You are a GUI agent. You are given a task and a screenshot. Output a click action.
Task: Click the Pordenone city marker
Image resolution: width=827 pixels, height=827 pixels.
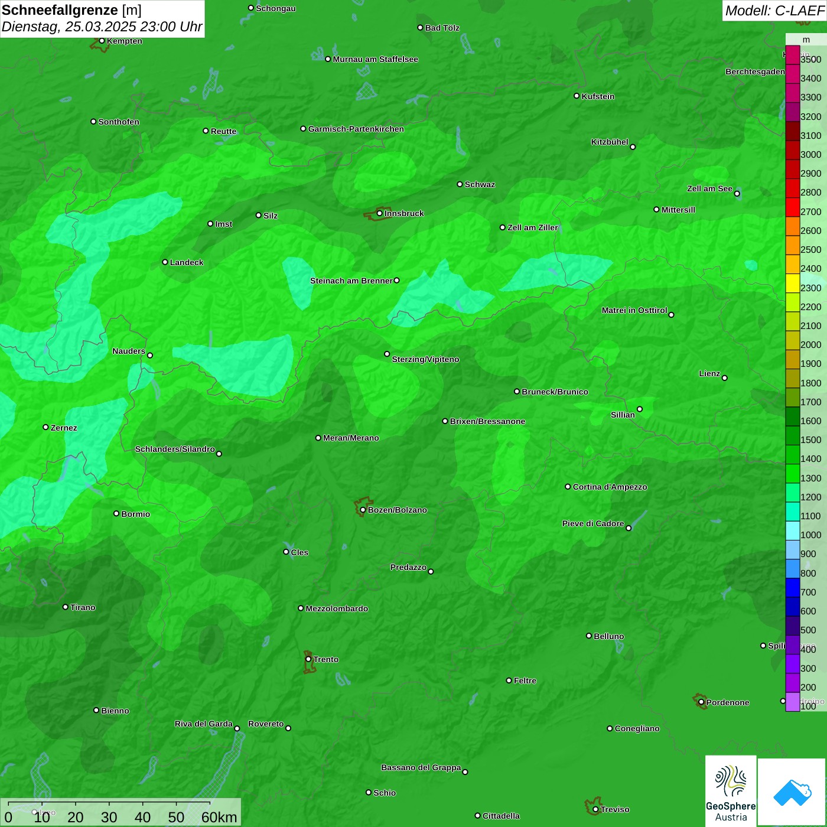coord(701,702)
